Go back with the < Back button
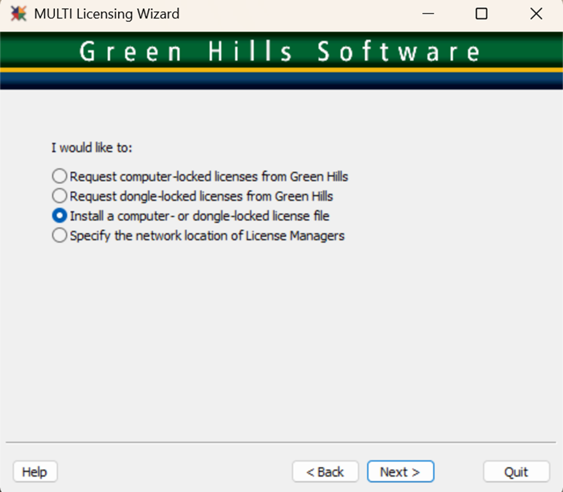563x492 pixels. [x=325, y=472]
